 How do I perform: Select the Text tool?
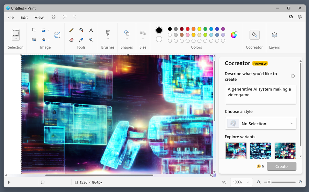pos(91,30)
